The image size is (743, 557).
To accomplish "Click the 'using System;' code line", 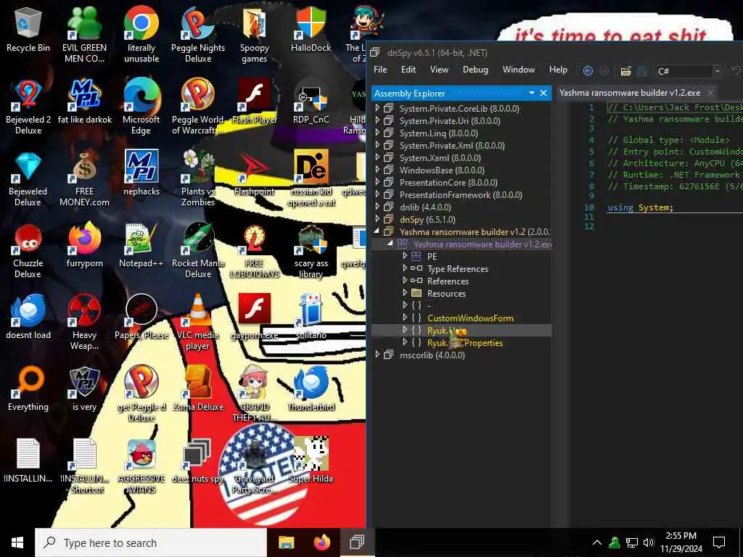I will tap(640, 207).
